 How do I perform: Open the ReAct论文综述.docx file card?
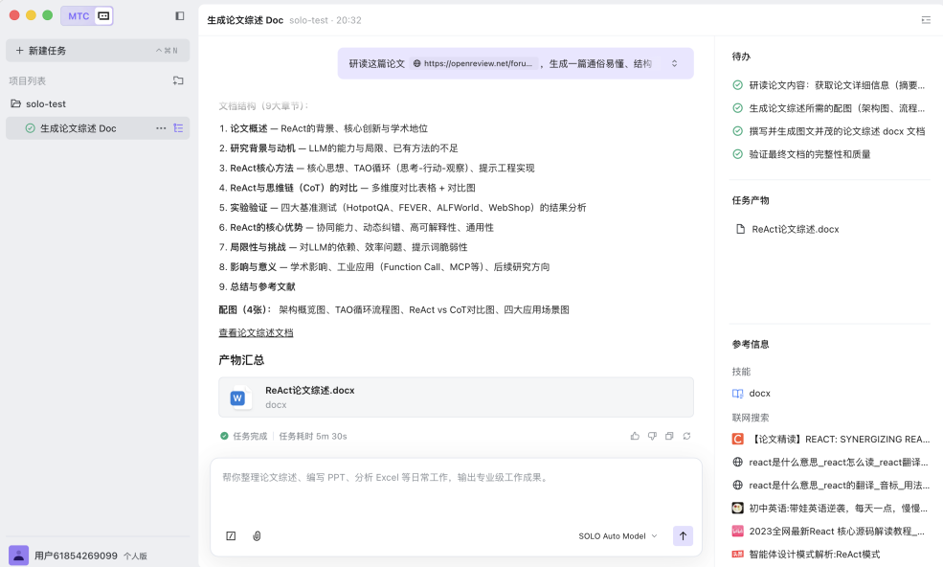pyautogui.click(x=456, y=397)
